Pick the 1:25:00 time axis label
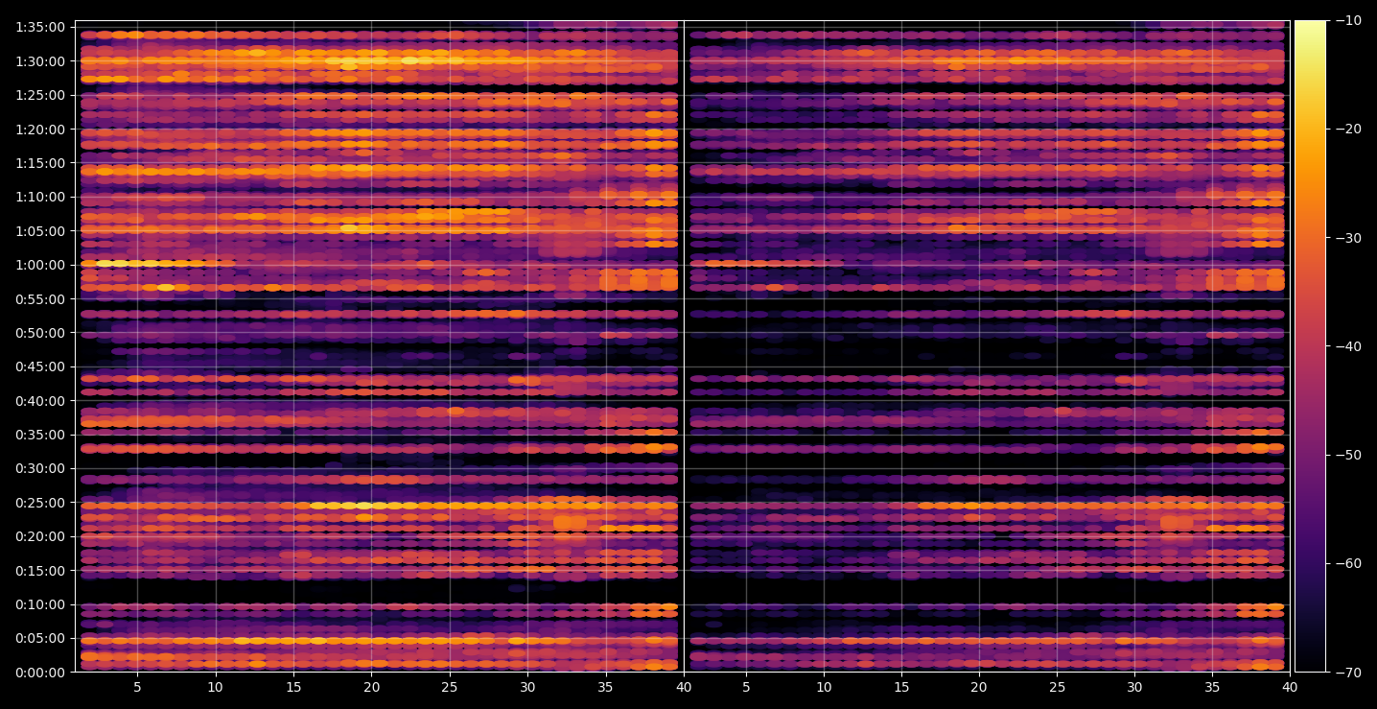Image resolution: width=1377 pixels, height=709 pixels. tap(41, 95)
